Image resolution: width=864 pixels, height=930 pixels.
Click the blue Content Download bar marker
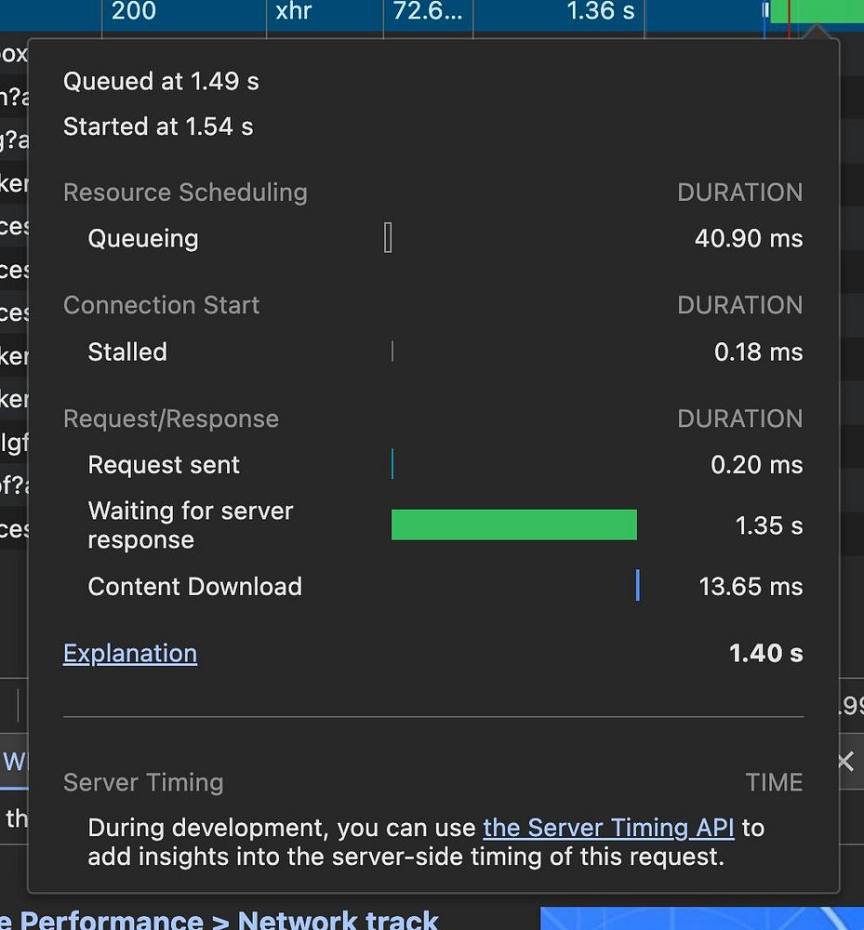[638, 586]
